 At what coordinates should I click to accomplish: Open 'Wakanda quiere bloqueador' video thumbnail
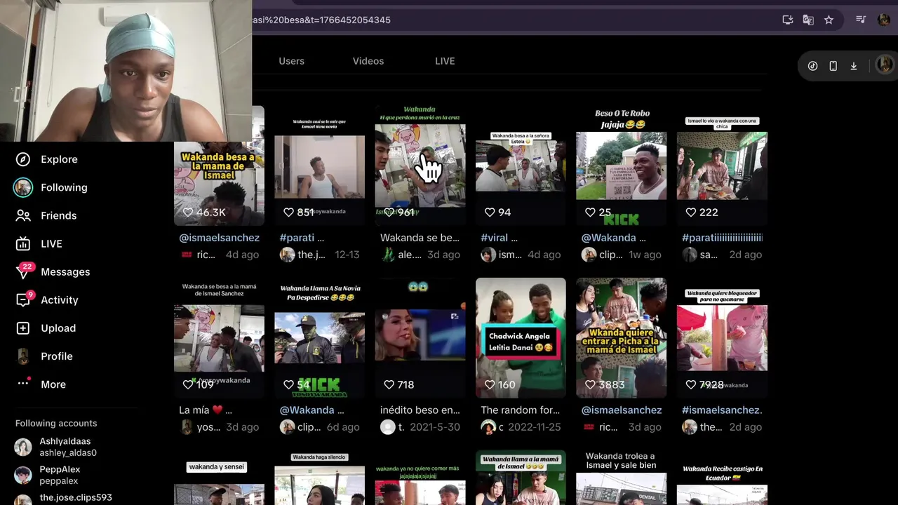tap(722, 337)
